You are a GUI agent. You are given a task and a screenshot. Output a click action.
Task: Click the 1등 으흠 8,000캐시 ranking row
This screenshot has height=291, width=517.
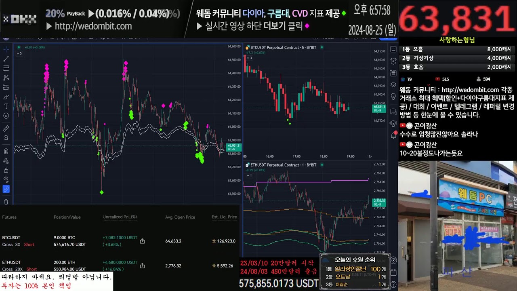(457, 49)
